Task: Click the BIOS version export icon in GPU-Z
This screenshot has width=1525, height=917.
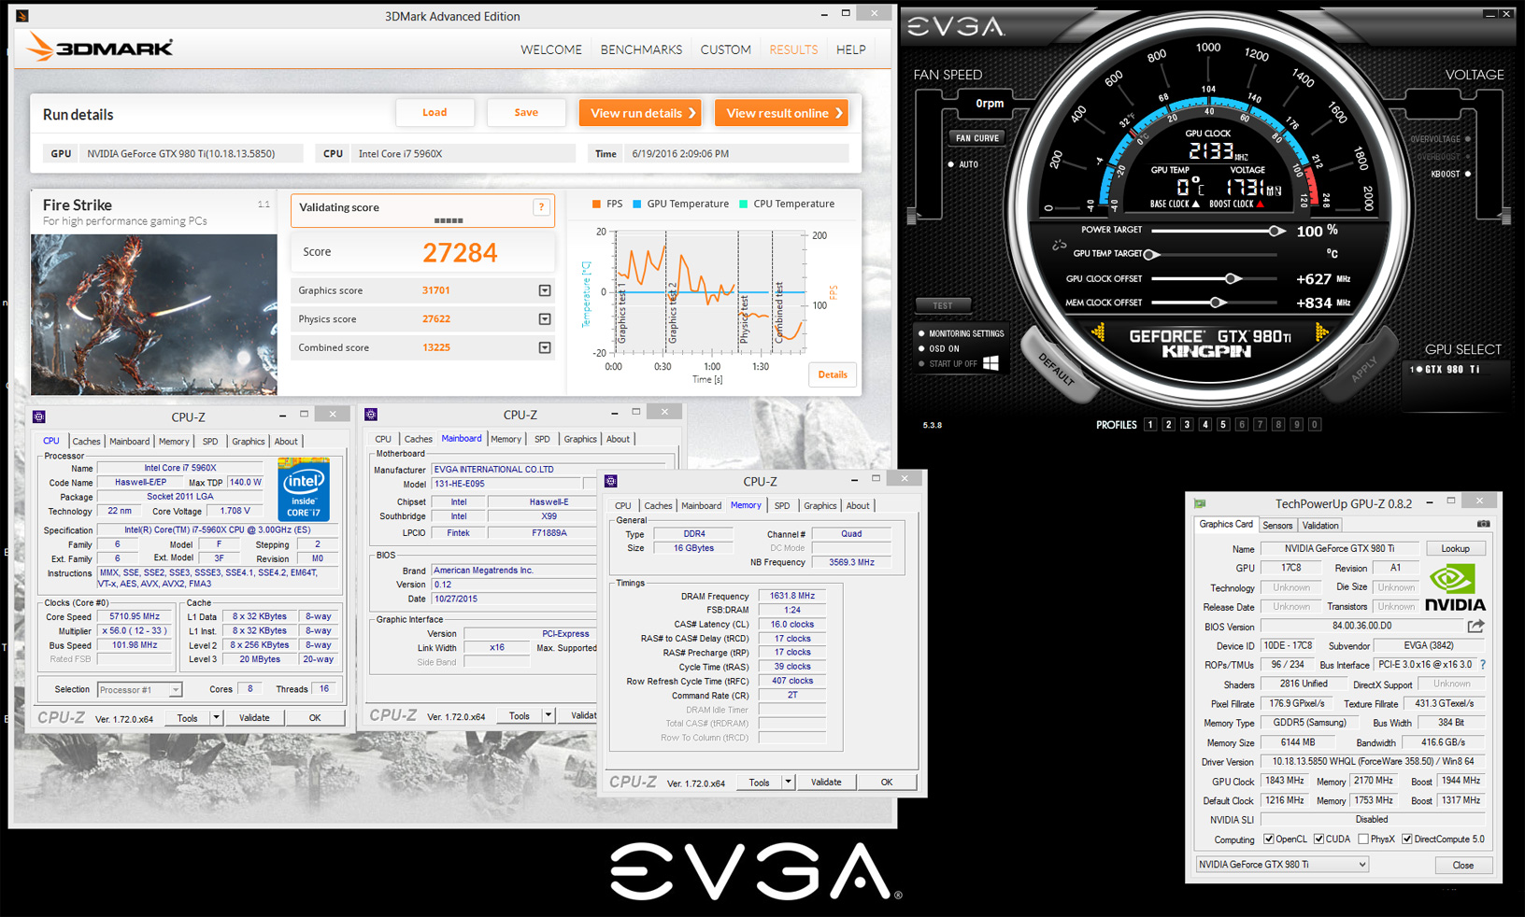Action: (x=1475, y=627)
